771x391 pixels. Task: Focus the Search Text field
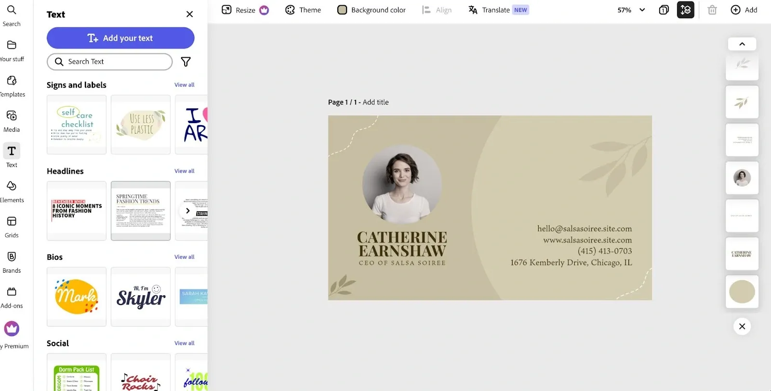pos(110,62)
